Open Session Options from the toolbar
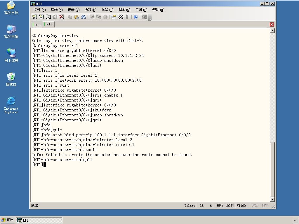The image size is (299, 224). 114,17
